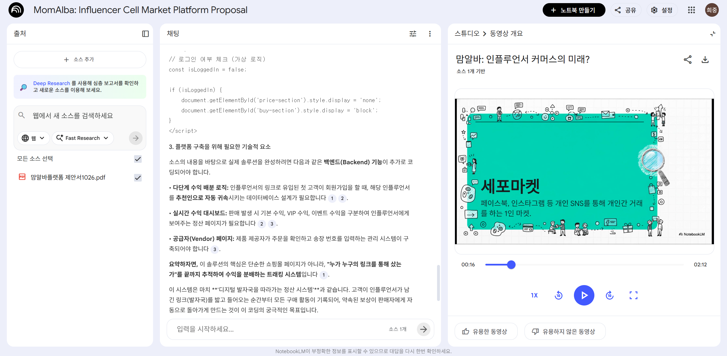Expand Fast Research mode dropdown

pos(83,138)
